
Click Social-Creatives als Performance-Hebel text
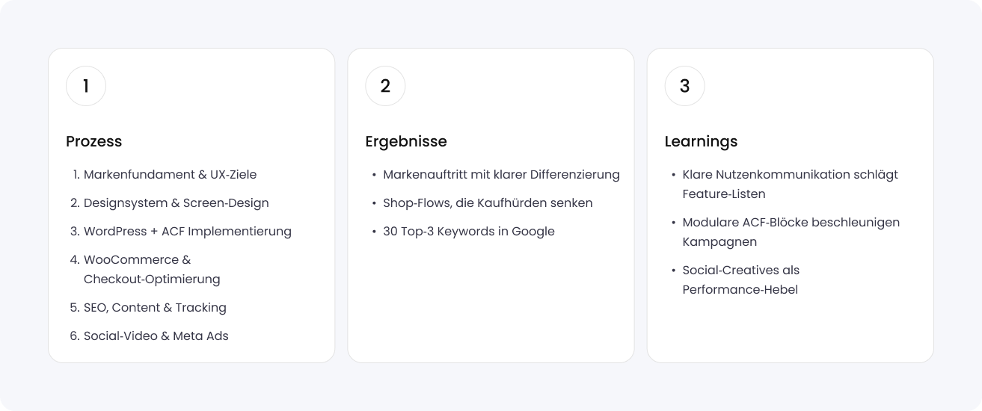(740, 279)
